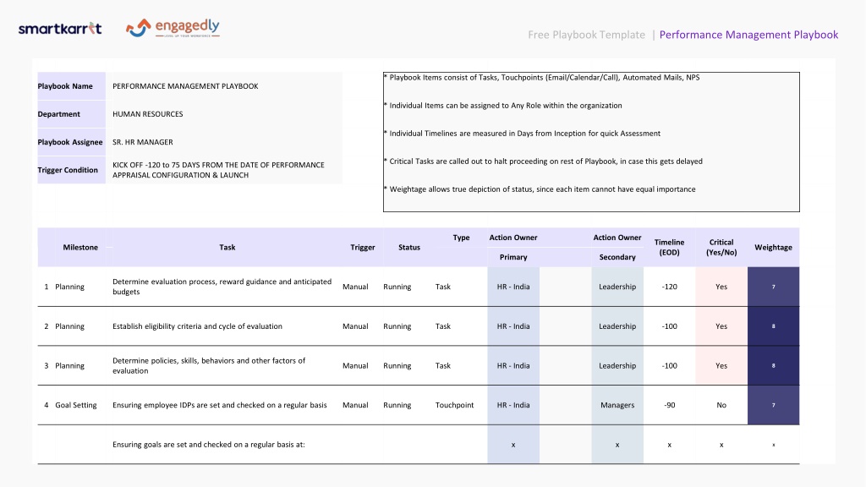This screenshot has width=866, height=487.
Task: Click the Timeline (EOD) column header
Action: pyautogui.click(x=670, y=248)
